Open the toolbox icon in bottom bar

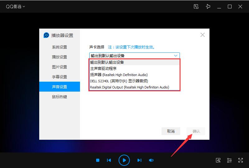coord(218,160)
